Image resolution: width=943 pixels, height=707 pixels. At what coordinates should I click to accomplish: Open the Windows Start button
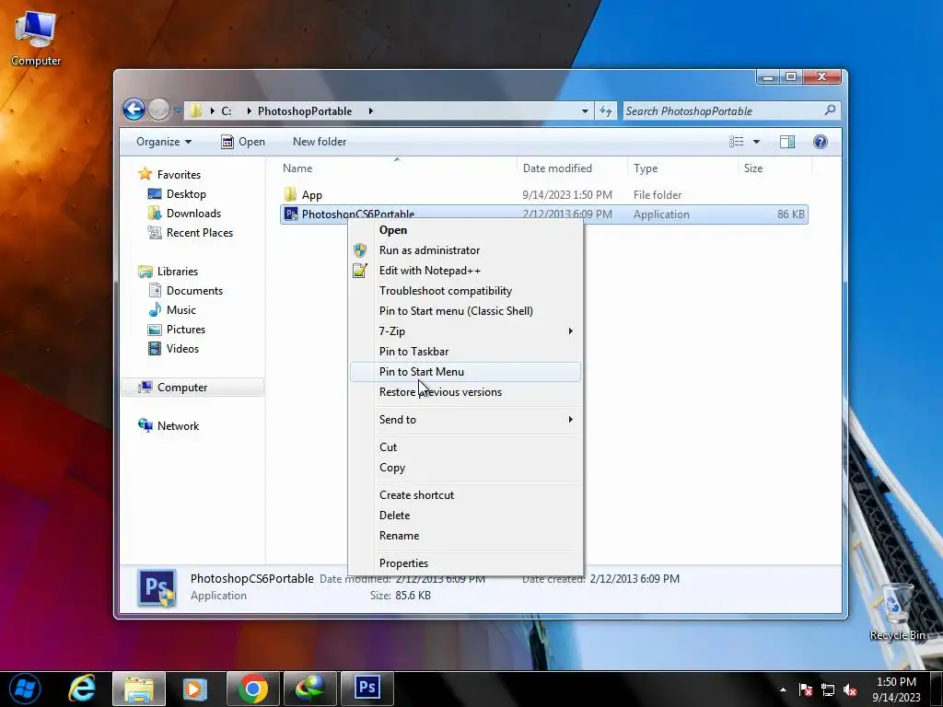(x=25, y=689)
